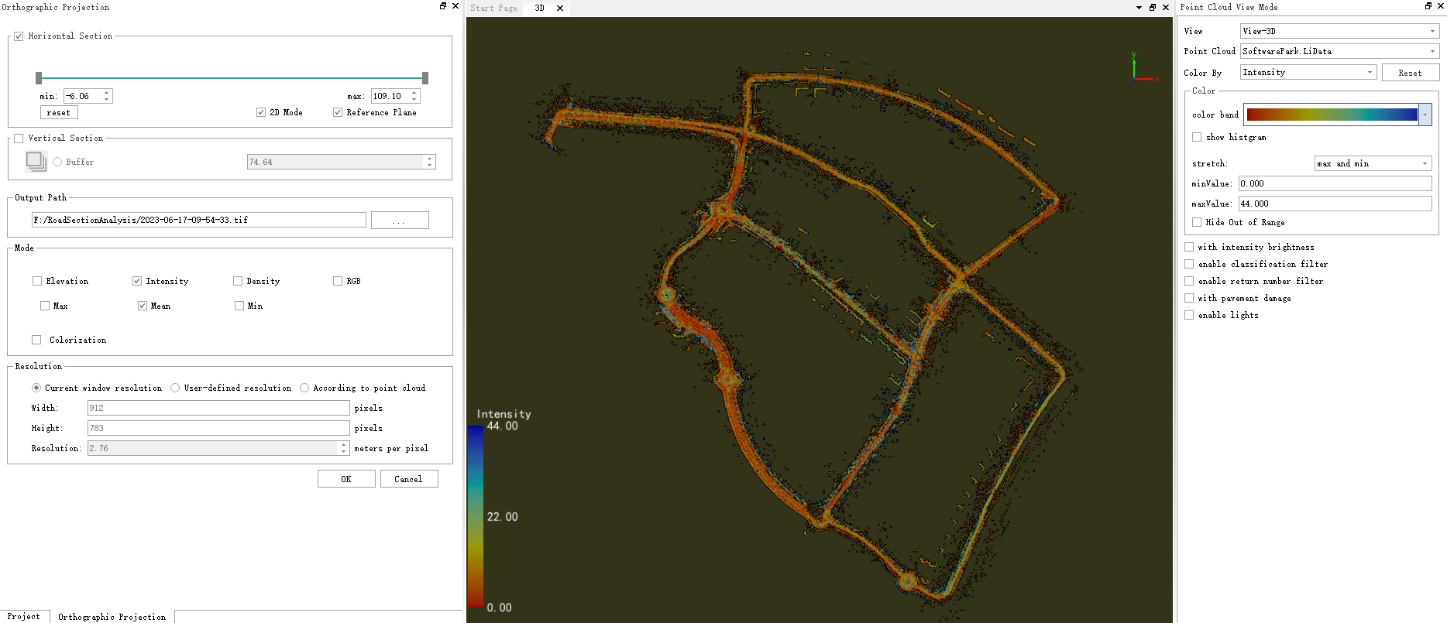Enable Colorization

[x=36, y=340]
